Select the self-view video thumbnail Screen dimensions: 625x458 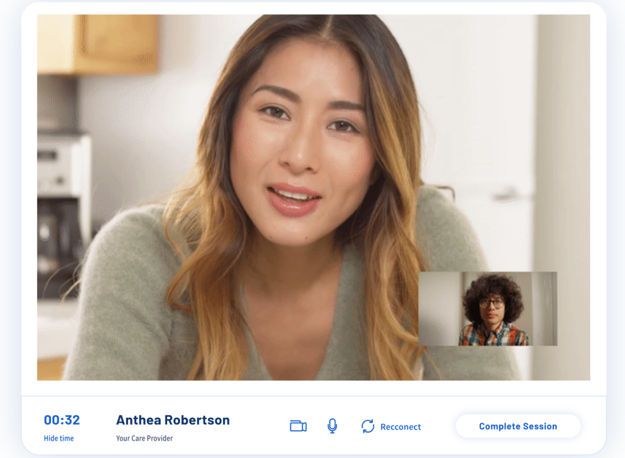(487, 309)
